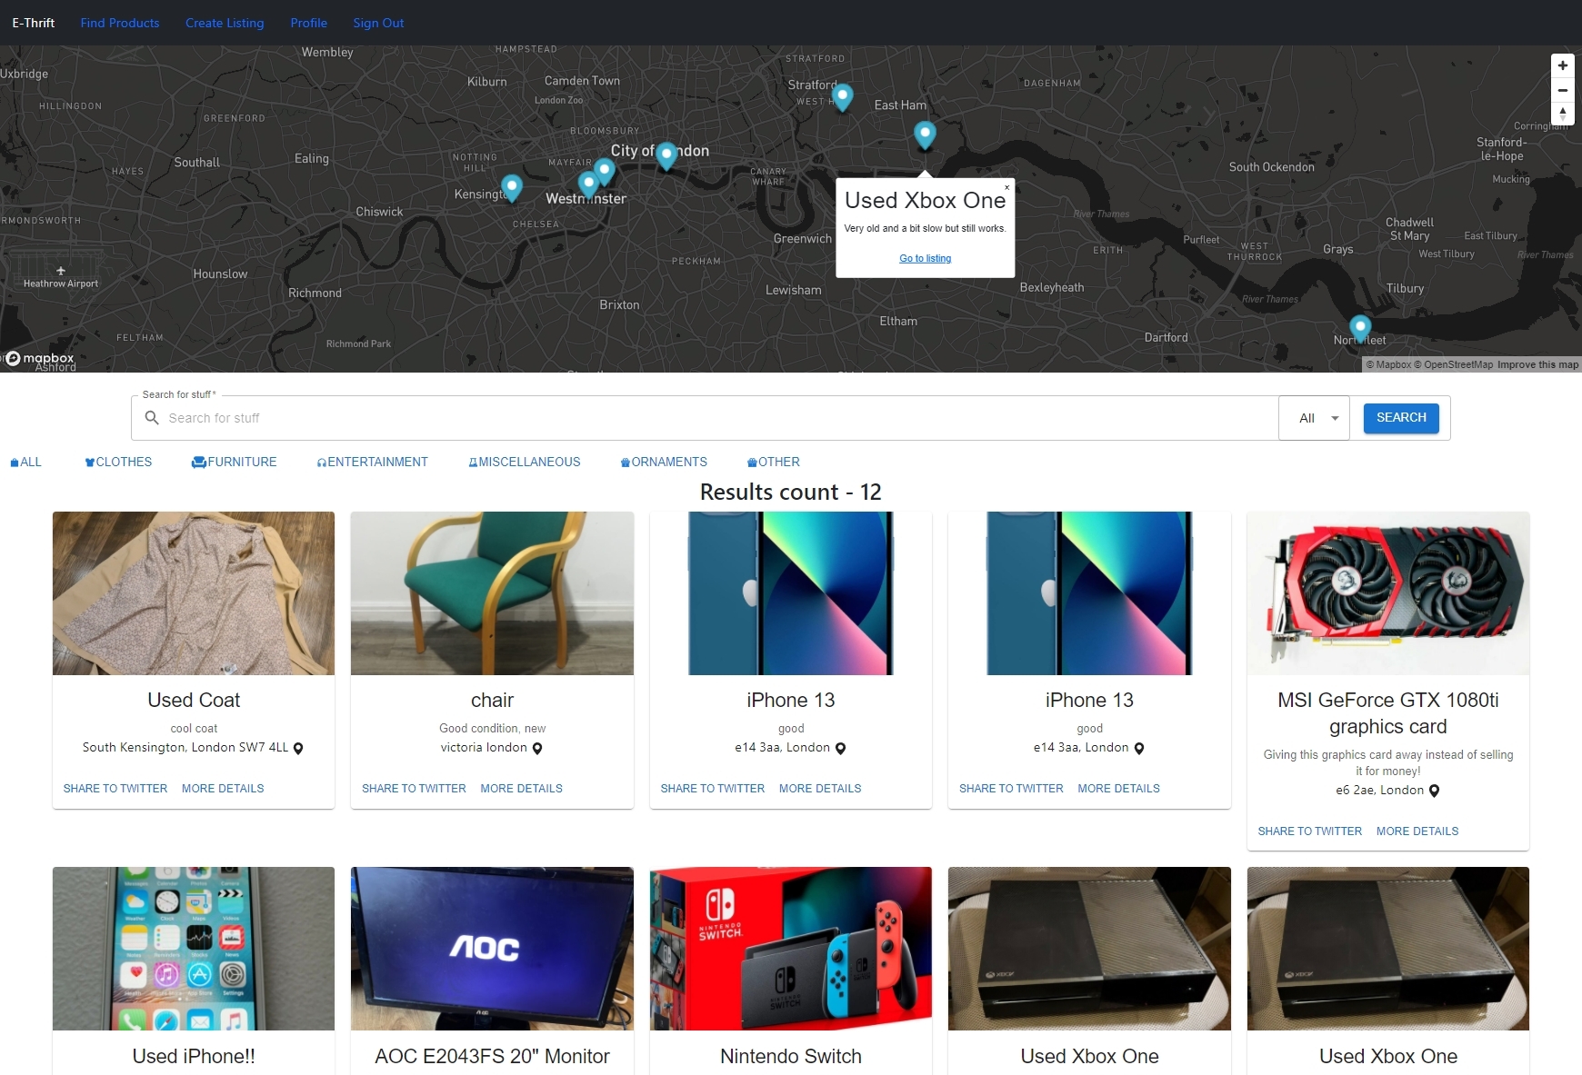Filter results by MISCELLANEOUS
This screenshot has height=1075, width=1582.
tap(524, 462)
